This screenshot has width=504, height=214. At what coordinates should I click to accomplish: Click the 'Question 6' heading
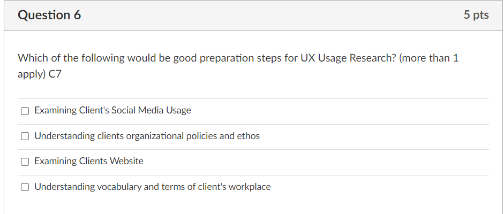click(49, 15)
